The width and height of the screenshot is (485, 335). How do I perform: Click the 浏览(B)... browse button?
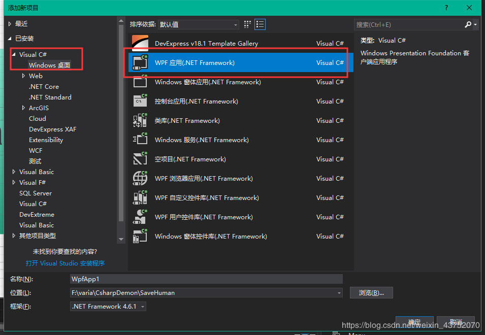tap(371, 293)
